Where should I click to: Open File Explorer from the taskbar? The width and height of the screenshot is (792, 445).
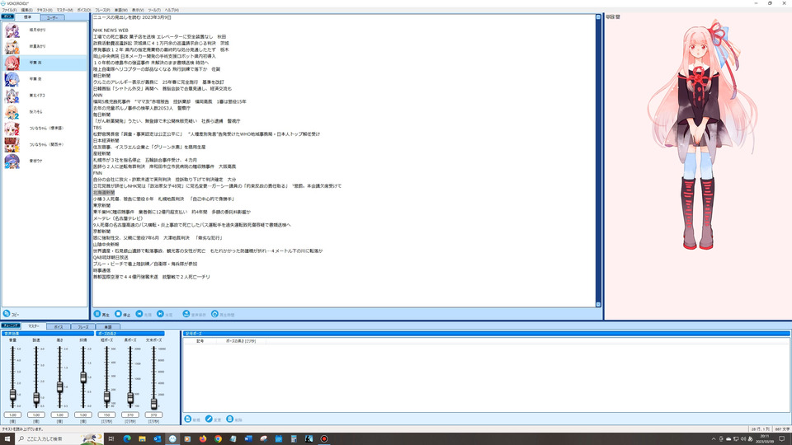(x=142, y=438)
